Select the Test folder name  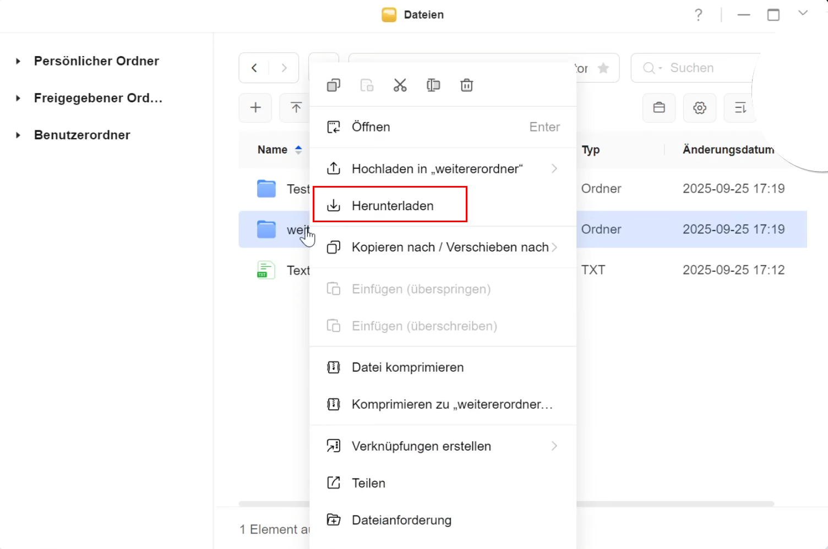[x=298, y=189]
